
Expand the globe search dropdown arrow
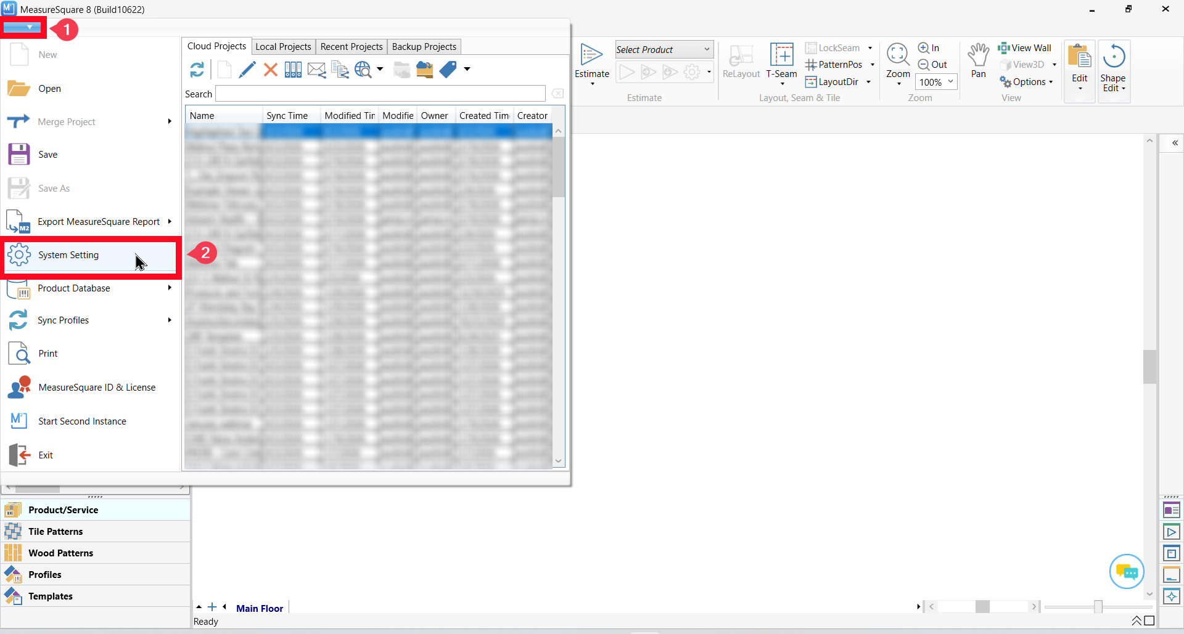pyautogui.click(x=380, y=69)
